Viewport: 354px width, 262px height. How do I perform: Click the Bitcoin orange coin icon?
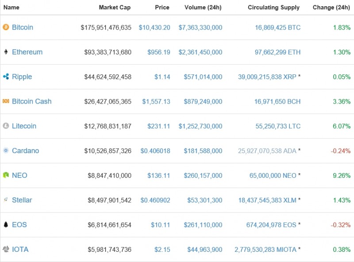(x=6, y=27)
